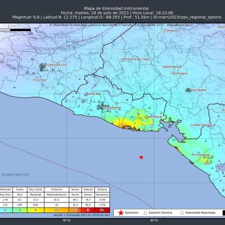Click the red epicenter star in the ocean

141,157
